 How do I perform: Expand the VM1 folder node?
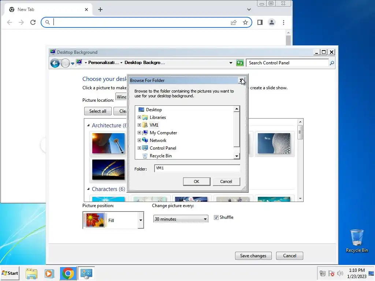[x=139, y=125]
